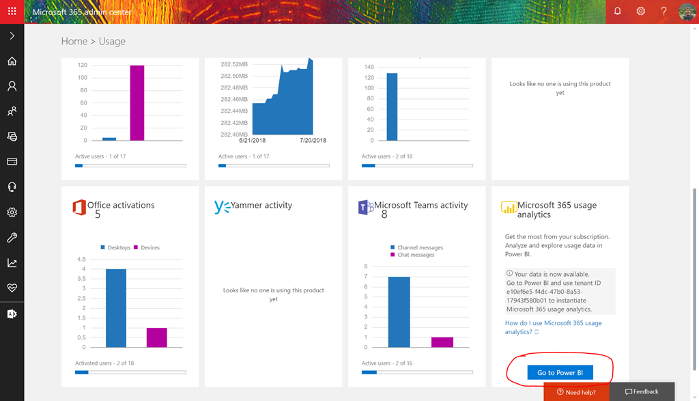Image resolution: width=699 pixels, height=401 pixels.
Task: Click magenta Devices bar in Office activations chart
Action: (x=157, y=337)
